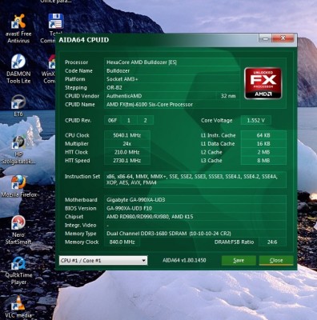This screenshot has height=320, width=317.
Task: Select the 24x Multiplier value
Action: tap(127, 144)
